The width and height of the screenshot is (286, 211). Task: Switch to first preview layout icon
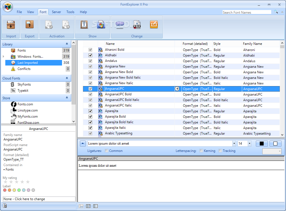pyautogui.click(x=81, y=206)
